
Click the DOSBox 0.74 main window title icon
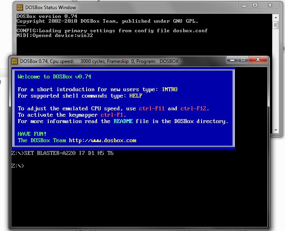[x=15, y=61]
